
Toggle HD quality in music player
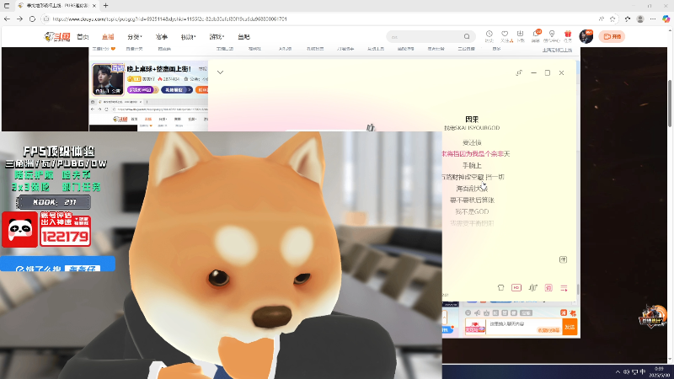(x=516, y=287)
